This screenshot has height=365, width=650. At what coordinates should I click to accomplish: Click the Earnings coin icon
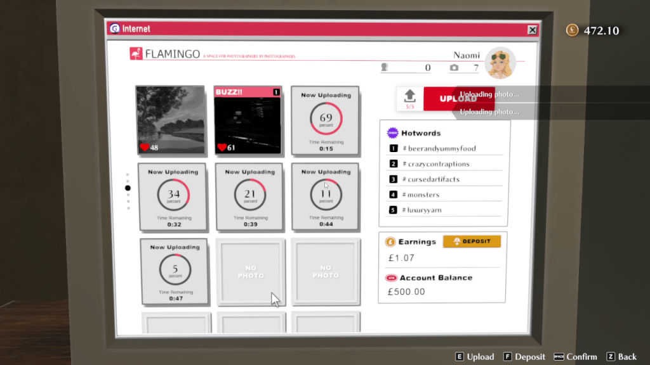(390, 241)
